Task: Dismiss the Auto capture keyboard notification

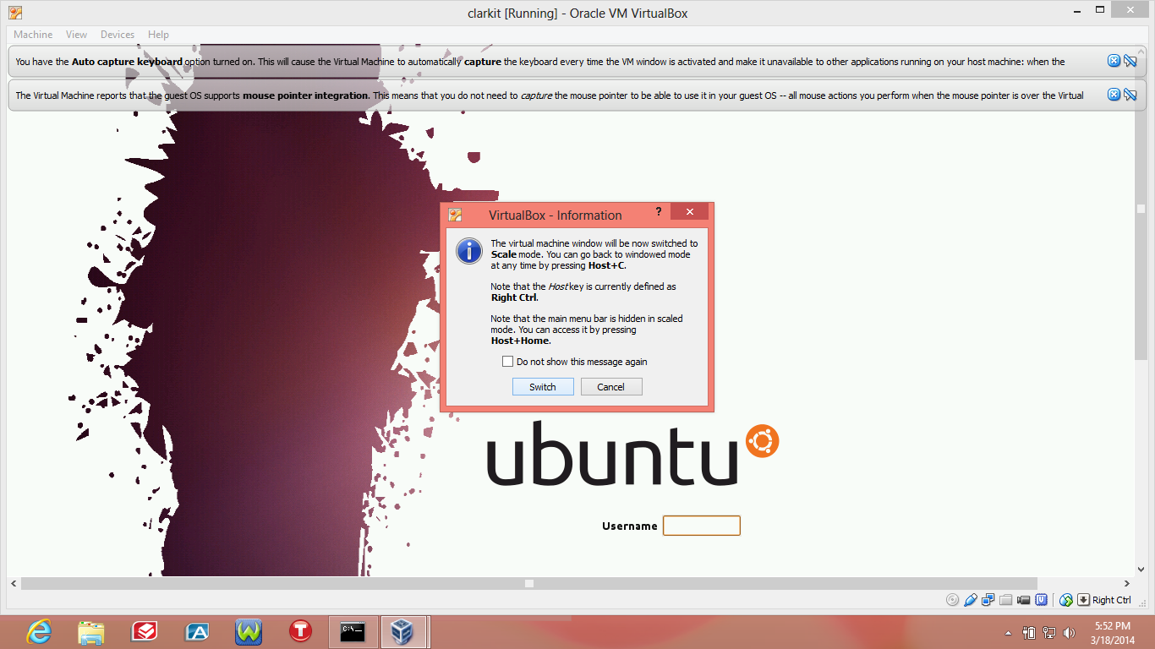Action: (x=1114, y=61)
